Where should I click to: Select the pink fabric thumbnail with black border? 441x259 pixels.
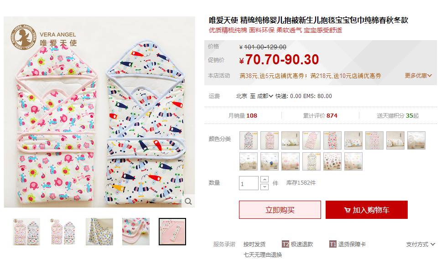(172, 232)
